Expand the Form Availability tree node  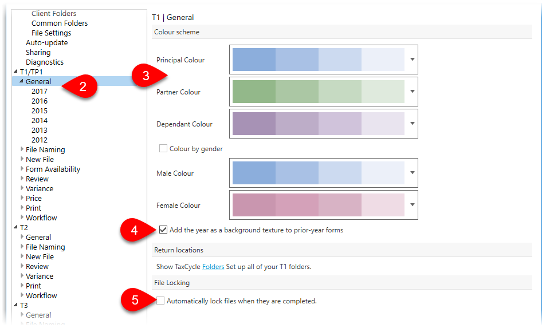coord(22,168)
